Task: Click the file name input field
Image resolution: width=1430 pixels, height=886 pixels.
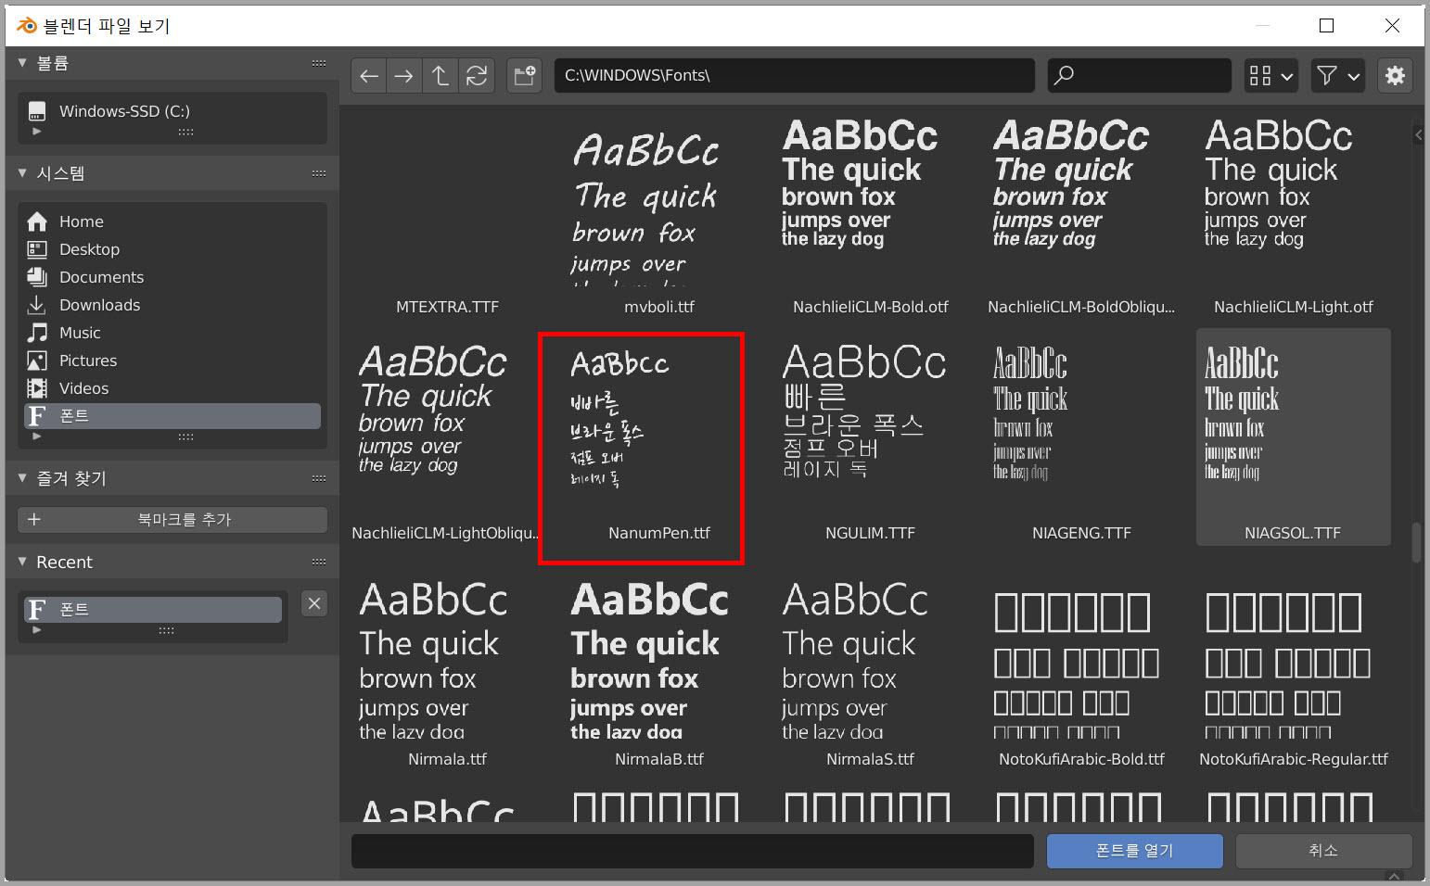Action: click(x=693, y=851)
